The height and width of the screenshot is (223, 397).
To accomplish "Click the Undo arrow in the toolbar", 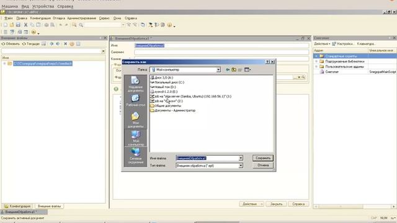I will [61, 25].
